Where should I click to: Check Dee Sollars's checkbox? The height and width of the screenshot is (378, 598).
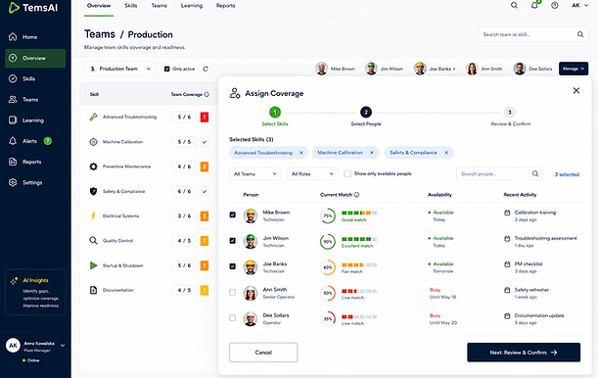tap(232, 317)
